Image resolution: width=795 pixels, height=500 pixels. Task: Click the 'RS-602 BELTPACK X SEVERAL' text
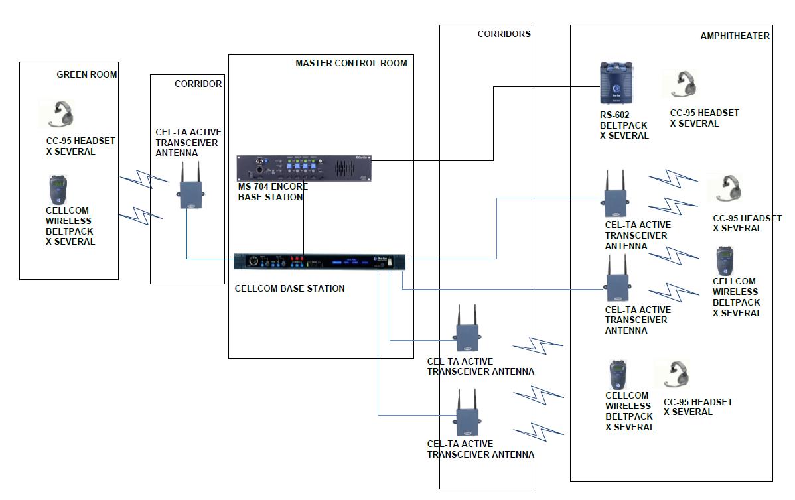[x=624, y=125]
